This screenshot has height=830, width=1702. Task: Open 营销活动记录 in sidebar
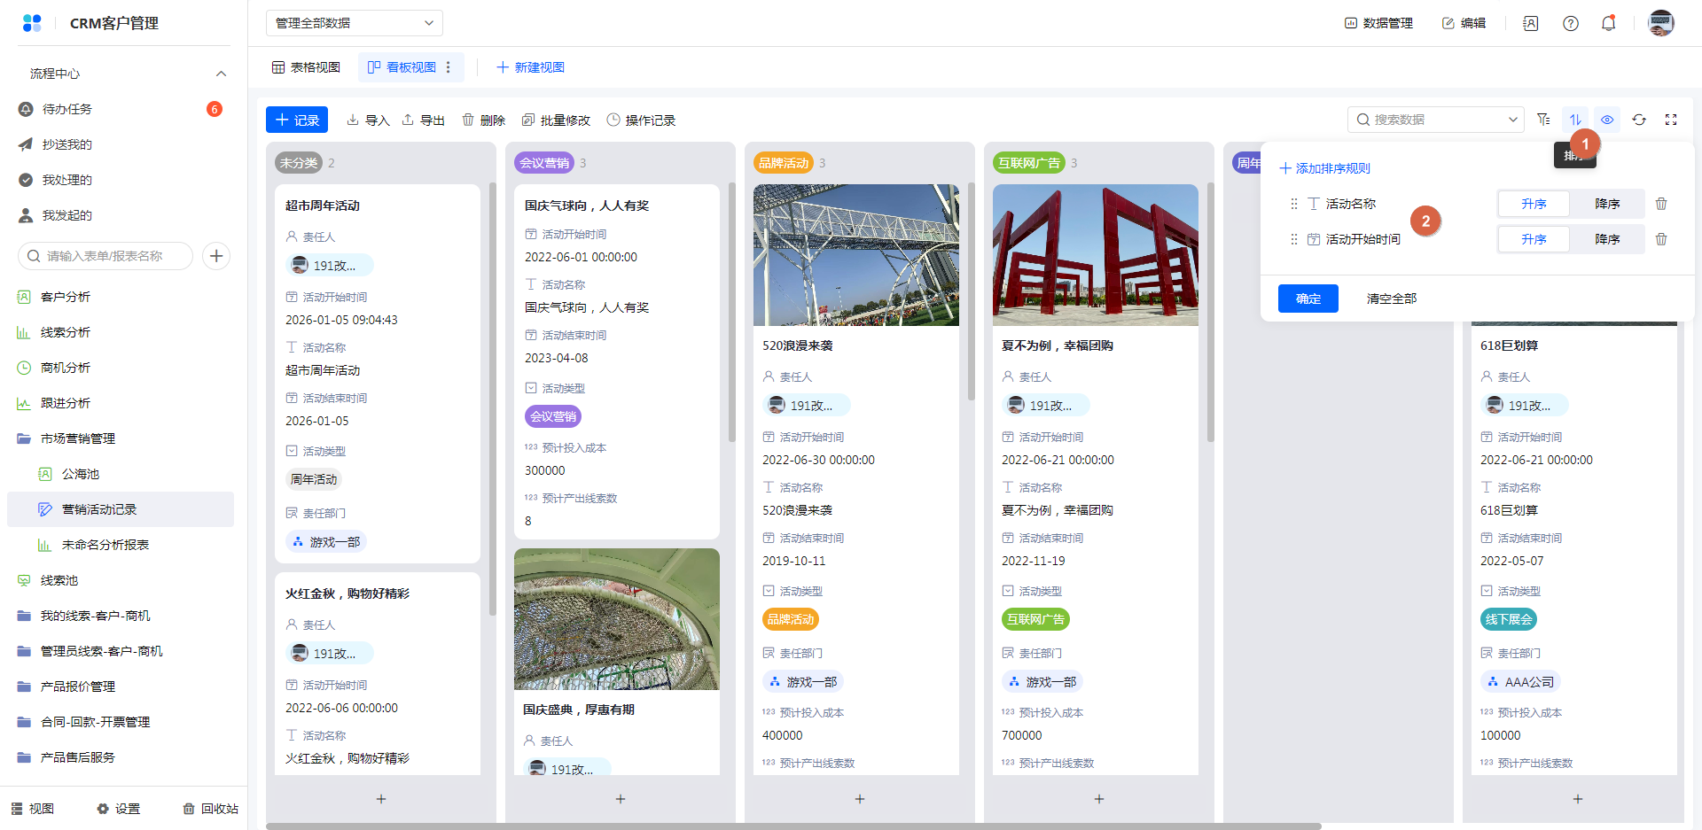tap(99, 509)
